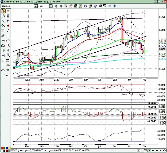Click the MACD status bar text

[50, 150]
